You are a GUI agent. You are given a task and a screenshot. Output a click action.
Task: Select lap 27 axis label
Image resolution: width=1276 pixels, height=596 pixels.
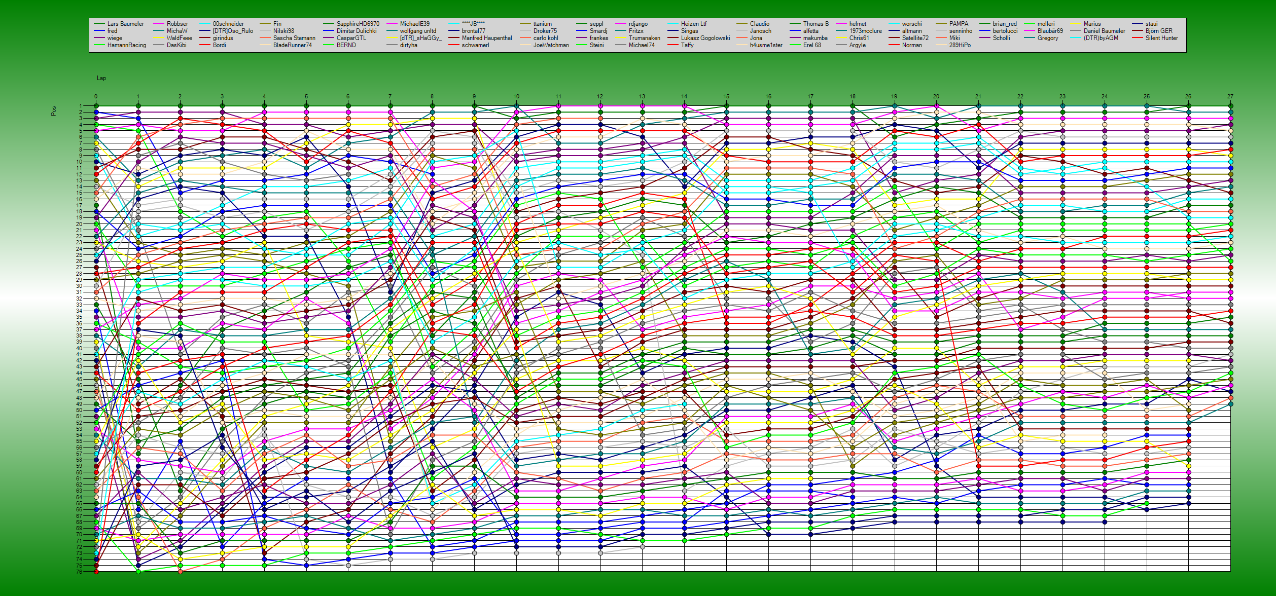(x=1230, y=96)
